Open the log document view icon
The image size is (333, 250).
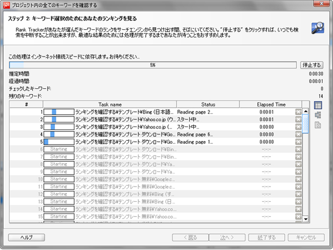pos(318,125)
